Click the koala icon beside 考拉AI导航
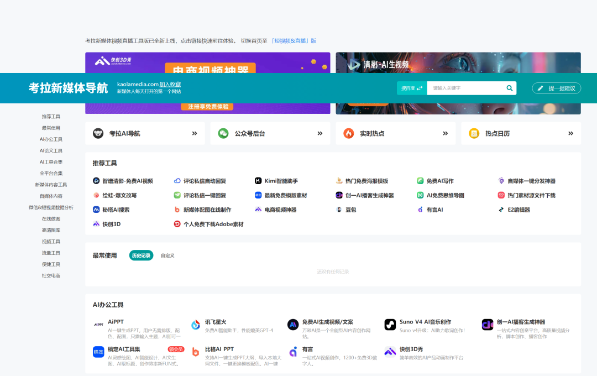 click(x=98, y=133)
